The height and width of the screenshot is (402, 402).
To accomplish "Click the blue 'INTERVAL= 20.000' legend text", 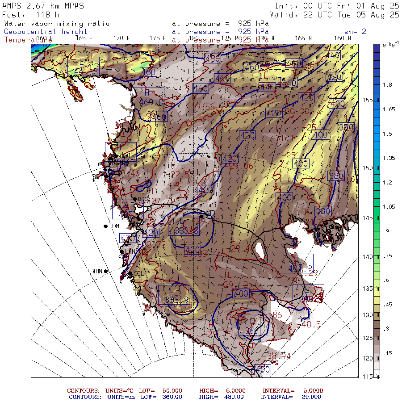I will (x=291, y=397).
